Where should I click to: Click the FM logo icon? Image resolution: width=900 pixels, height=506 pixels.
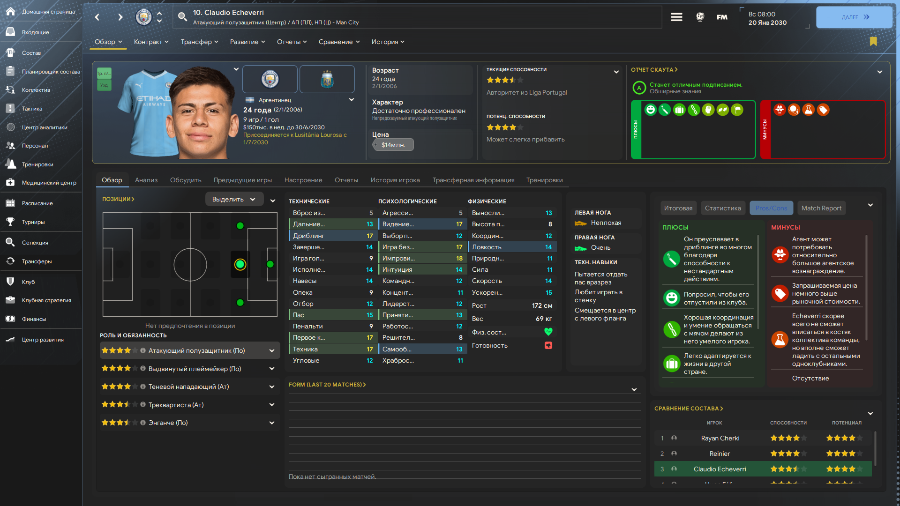click(722, 17)
